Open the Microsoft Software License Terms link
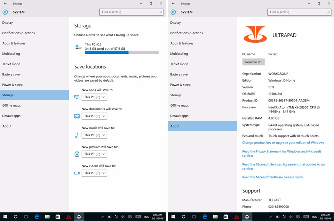 [x=273, y=177]
